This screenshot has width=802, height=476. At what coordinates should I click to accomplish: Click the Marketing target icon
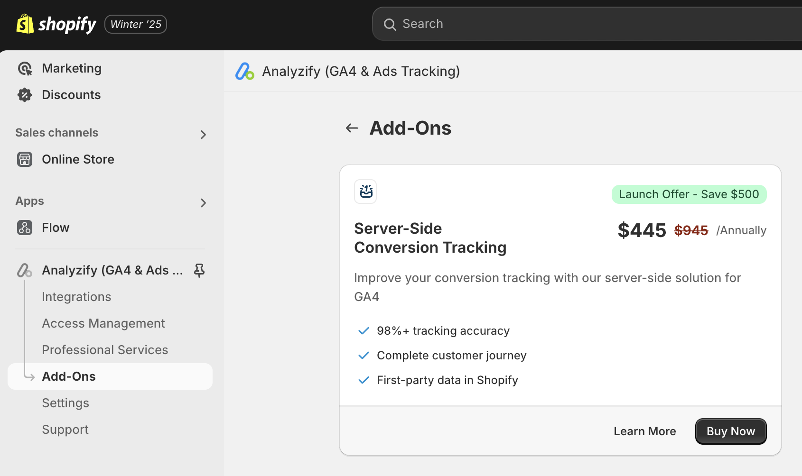pos(25,69)
